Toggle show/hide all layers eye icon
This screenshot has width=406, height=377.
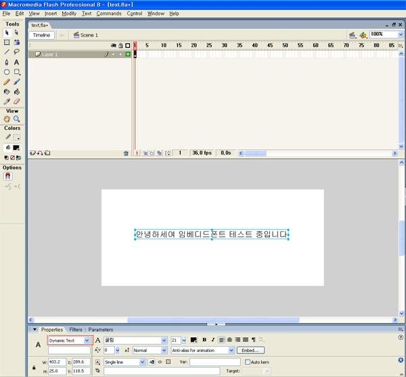(114, 45)
